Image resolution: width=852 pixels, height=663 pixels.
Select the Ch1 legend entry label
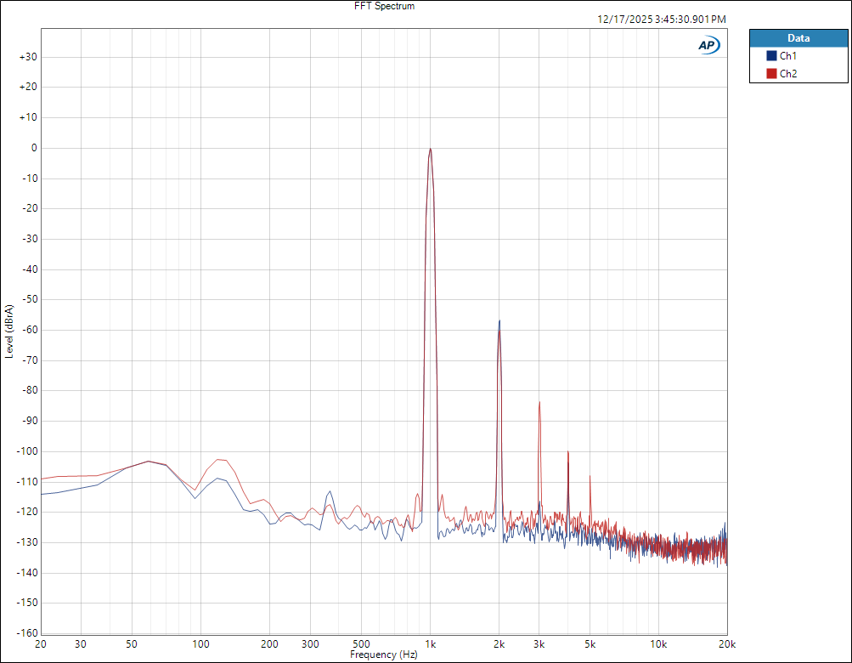[x=788, y=56]
